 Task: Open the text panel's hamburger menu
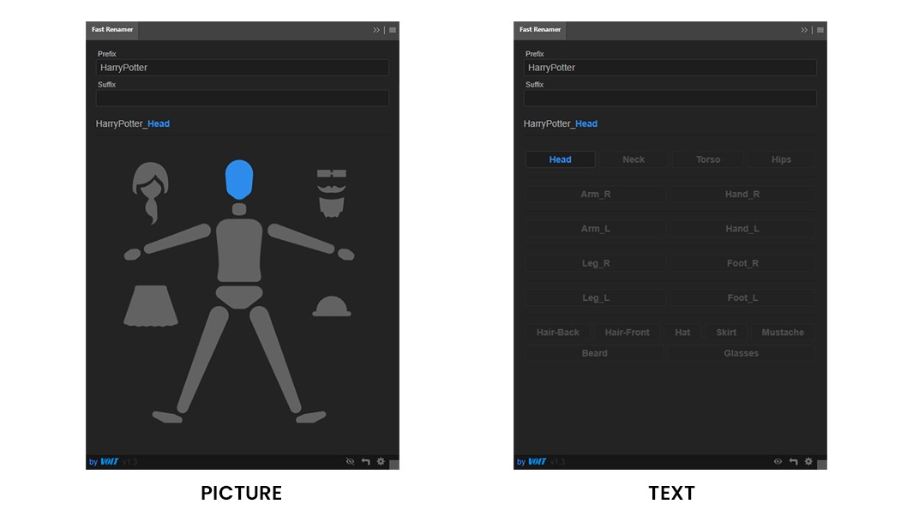click(x=820, y=30)
